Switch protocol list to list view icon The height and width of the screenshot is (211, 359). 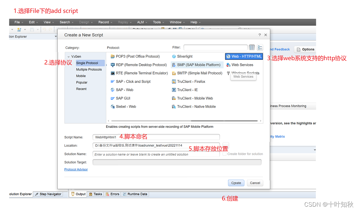click(x=252, y=48)
